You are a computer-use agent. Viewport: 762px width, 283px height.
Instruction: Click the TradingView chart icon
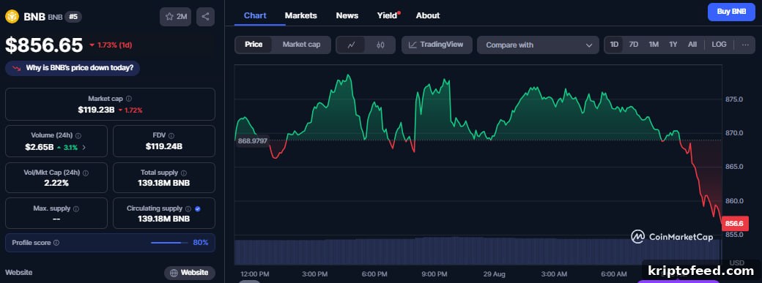[x=413, y=45]
